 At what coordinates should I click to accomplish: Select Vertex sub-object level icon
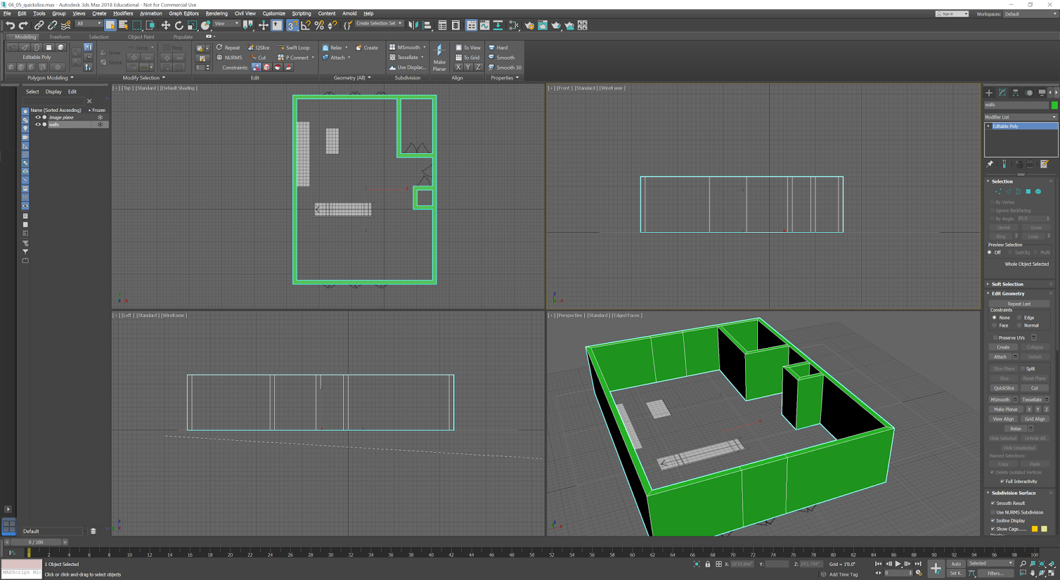(998, 192)
